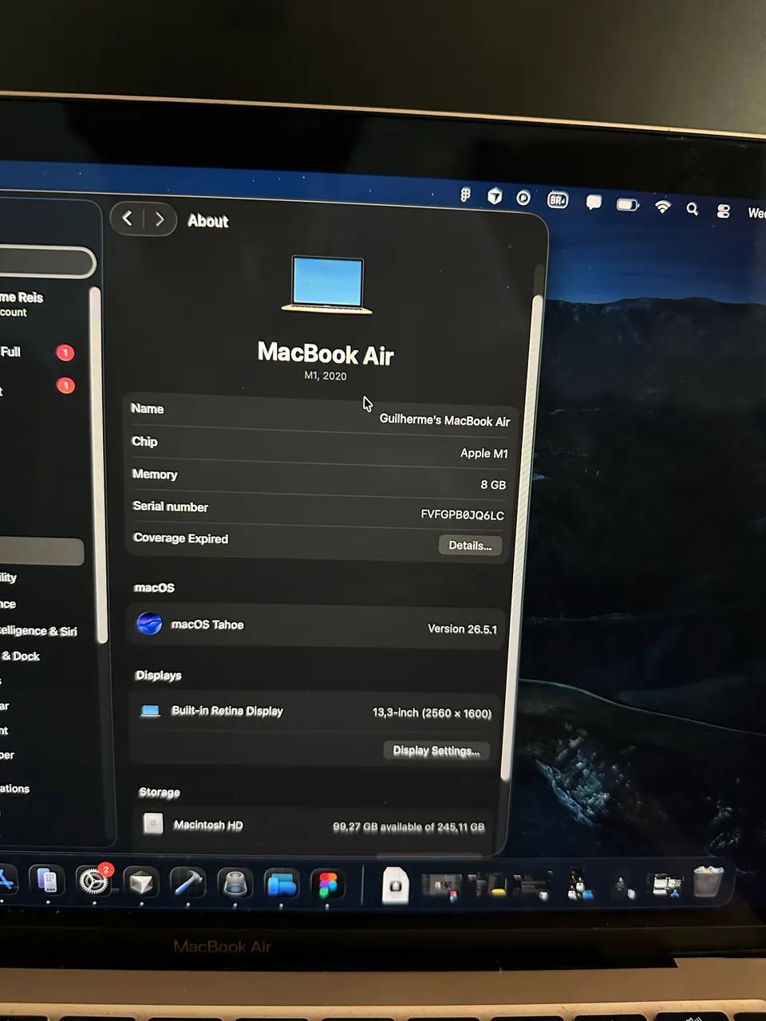
Task: Open Figma from the Dock
Action: [x=328, y=885]
